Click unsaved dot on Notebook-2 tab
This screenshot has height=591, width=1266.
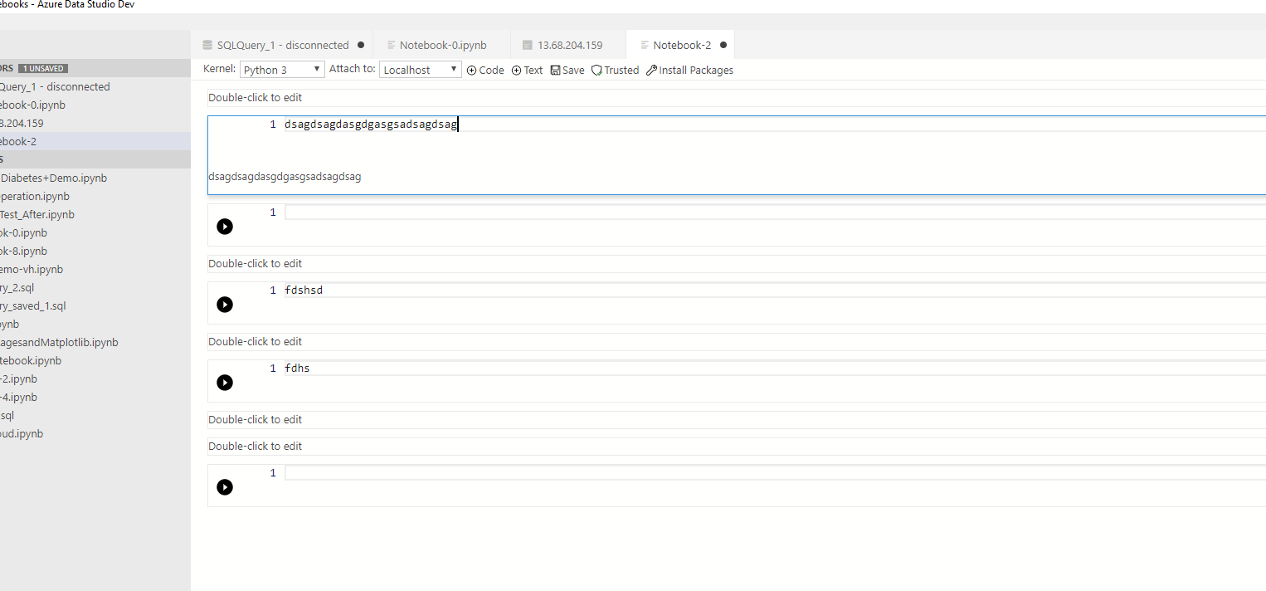tap(723, 45)
